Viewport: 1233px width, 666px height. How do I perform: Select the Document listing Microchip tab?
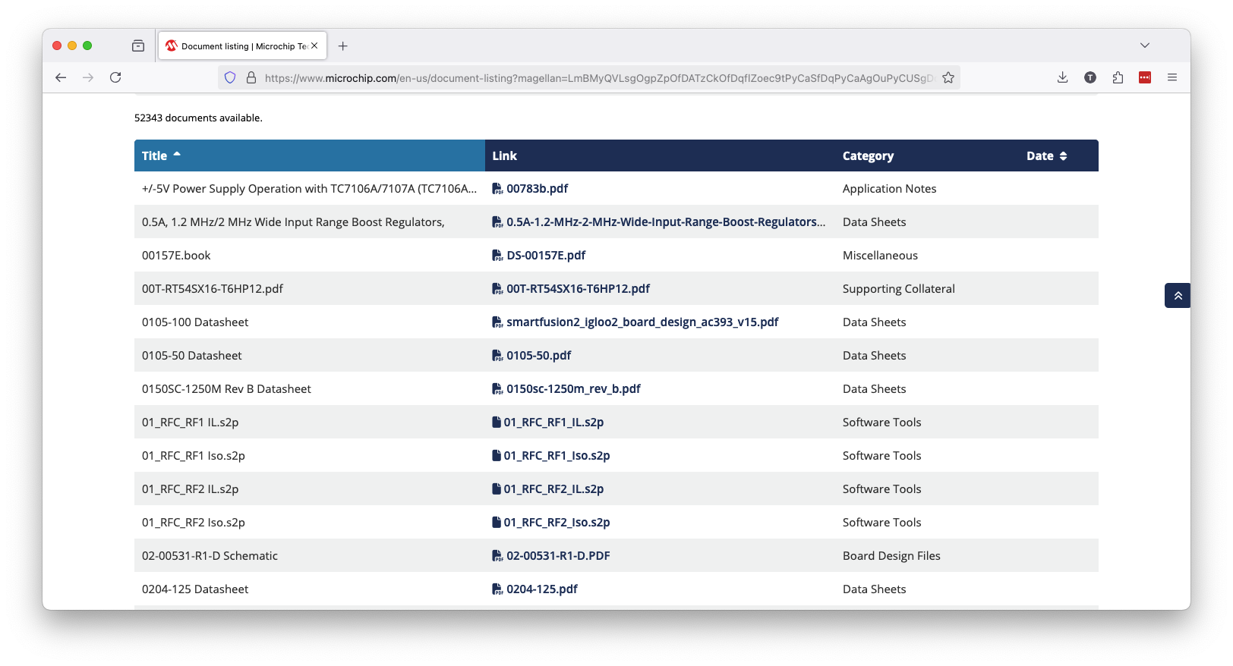point(242,46)
